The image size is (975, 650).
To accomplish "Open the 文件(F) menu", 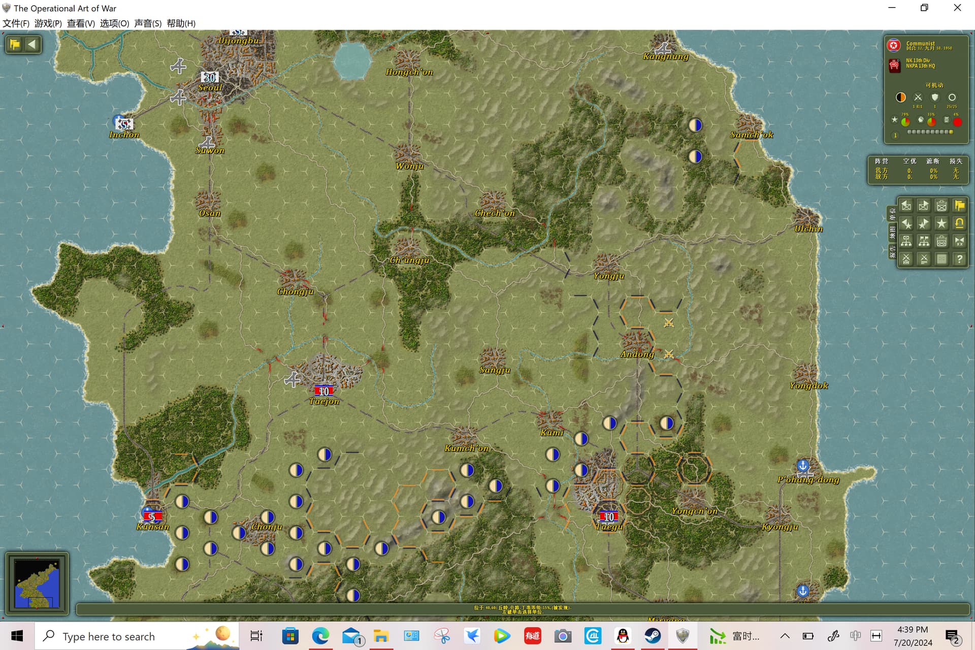I will [16, 23].
